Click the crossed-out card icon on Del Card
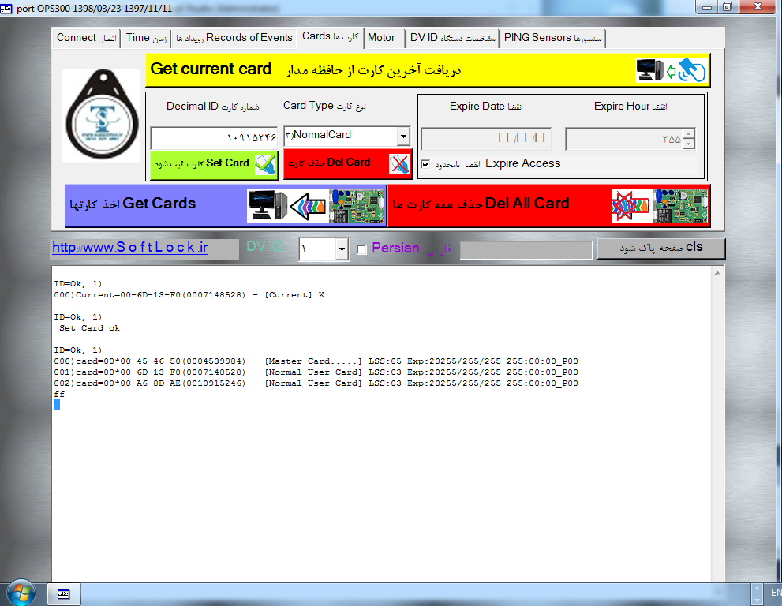 [x=400, y=164]
